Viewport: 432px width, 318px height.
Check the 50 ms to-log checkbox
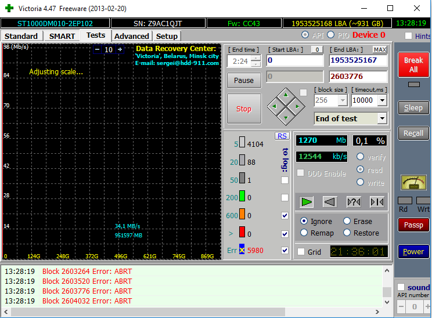[285, 180]
